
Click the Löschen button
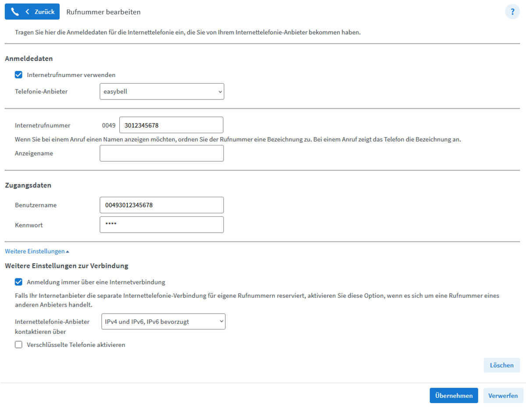click(x=501, y=365)
